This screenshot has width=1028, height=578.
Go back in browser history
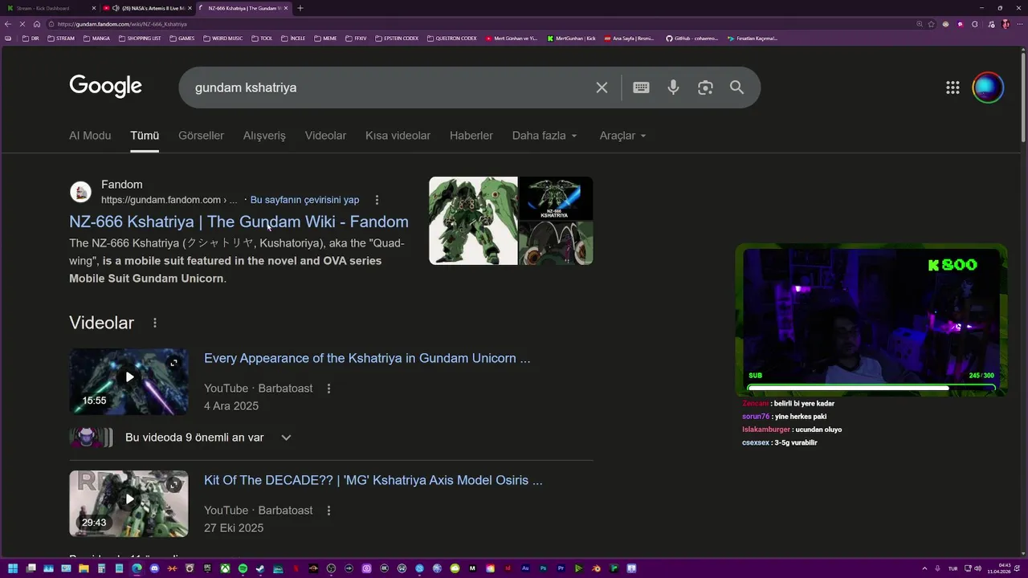(x=8, y=24)
